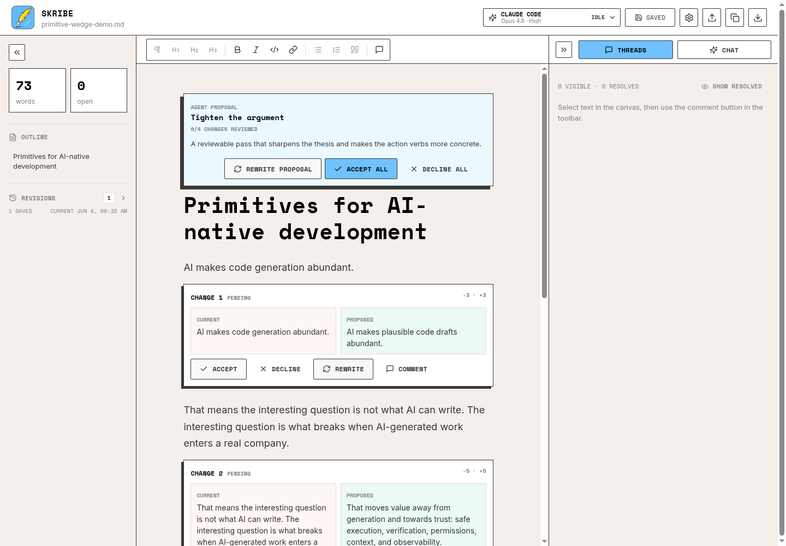This screenshot has width=786, height=546.
Task: Click the Revisions count badge
Action: pyautogui.click(x=109, y=198)
